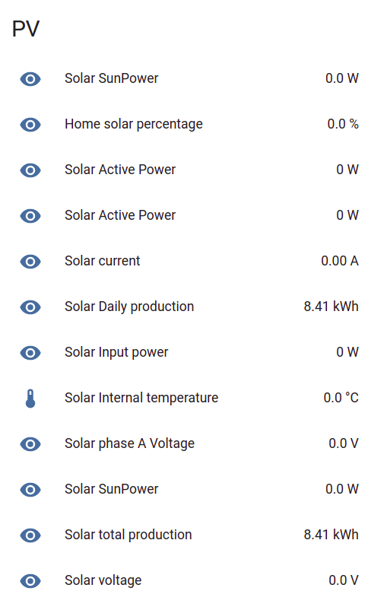The image size is (371, 610).
Task: Open the Solar Daily production entity name
Action: [129, 307]
